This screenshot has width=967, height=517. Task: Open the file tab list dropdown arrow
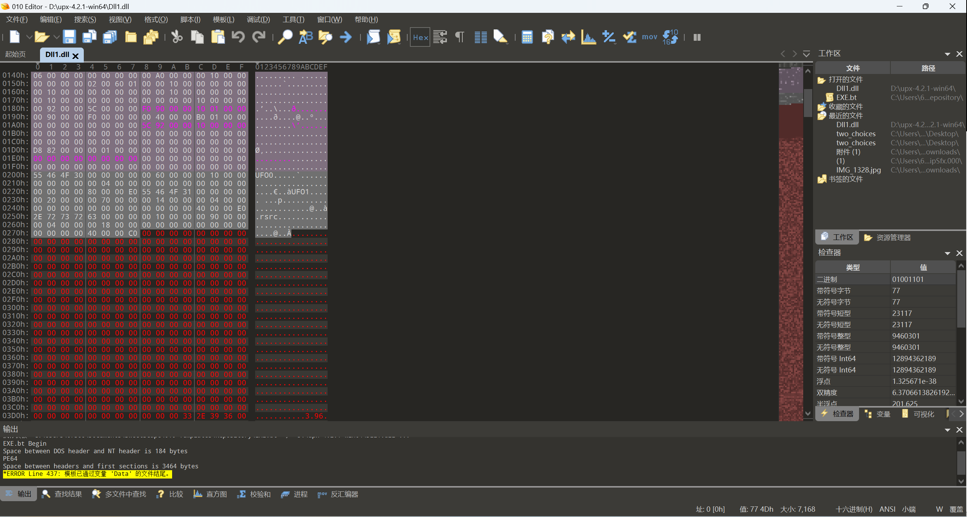[806, 54]
